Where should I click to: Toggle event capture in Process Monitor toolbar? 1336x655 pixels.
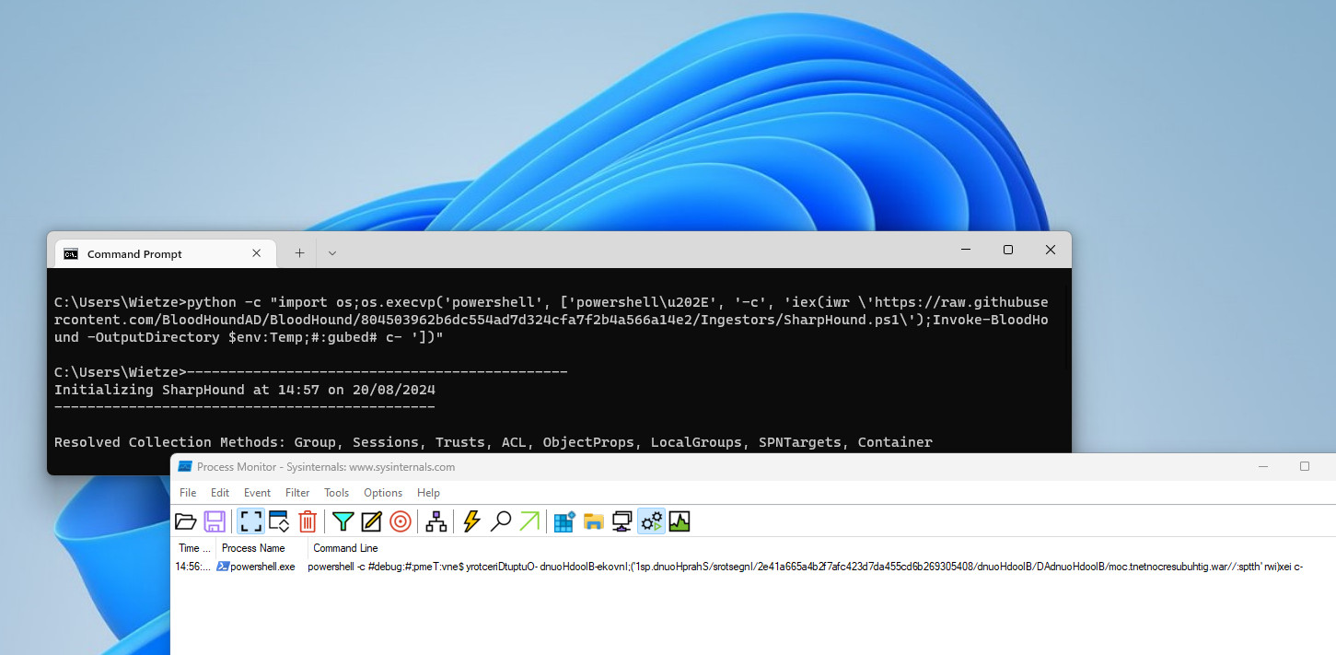point(250,521)
